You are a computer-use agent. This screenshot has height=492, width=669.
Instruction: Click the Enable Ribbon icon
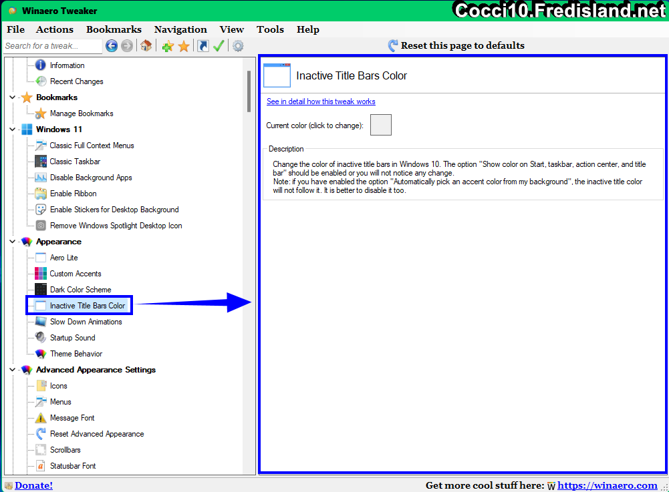[41, 194]
